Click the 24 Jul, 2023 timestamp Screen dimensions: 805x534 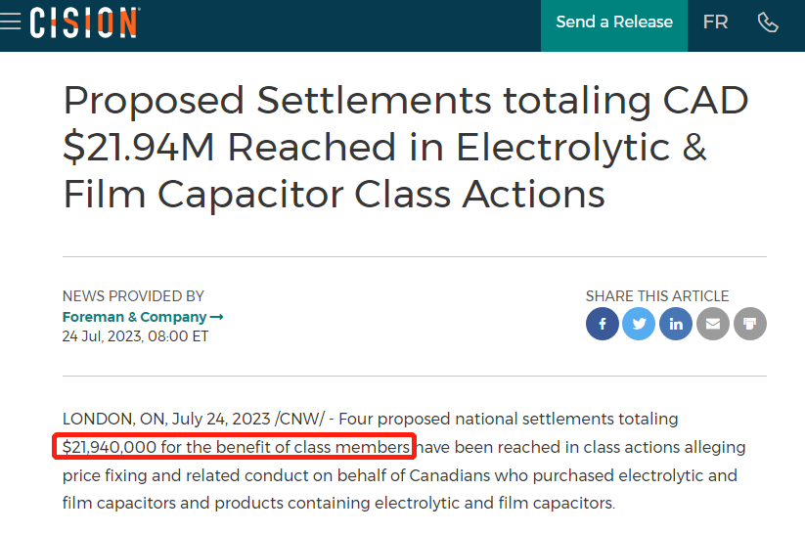coord(136,336)
